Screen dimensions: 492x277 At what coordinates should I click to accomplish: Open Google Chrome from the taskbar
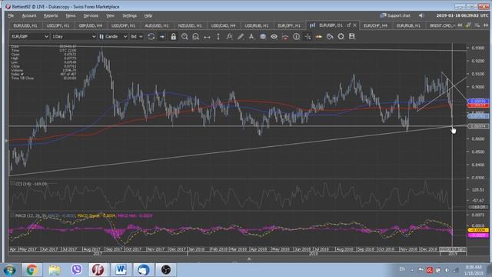[x=32, y=270]
